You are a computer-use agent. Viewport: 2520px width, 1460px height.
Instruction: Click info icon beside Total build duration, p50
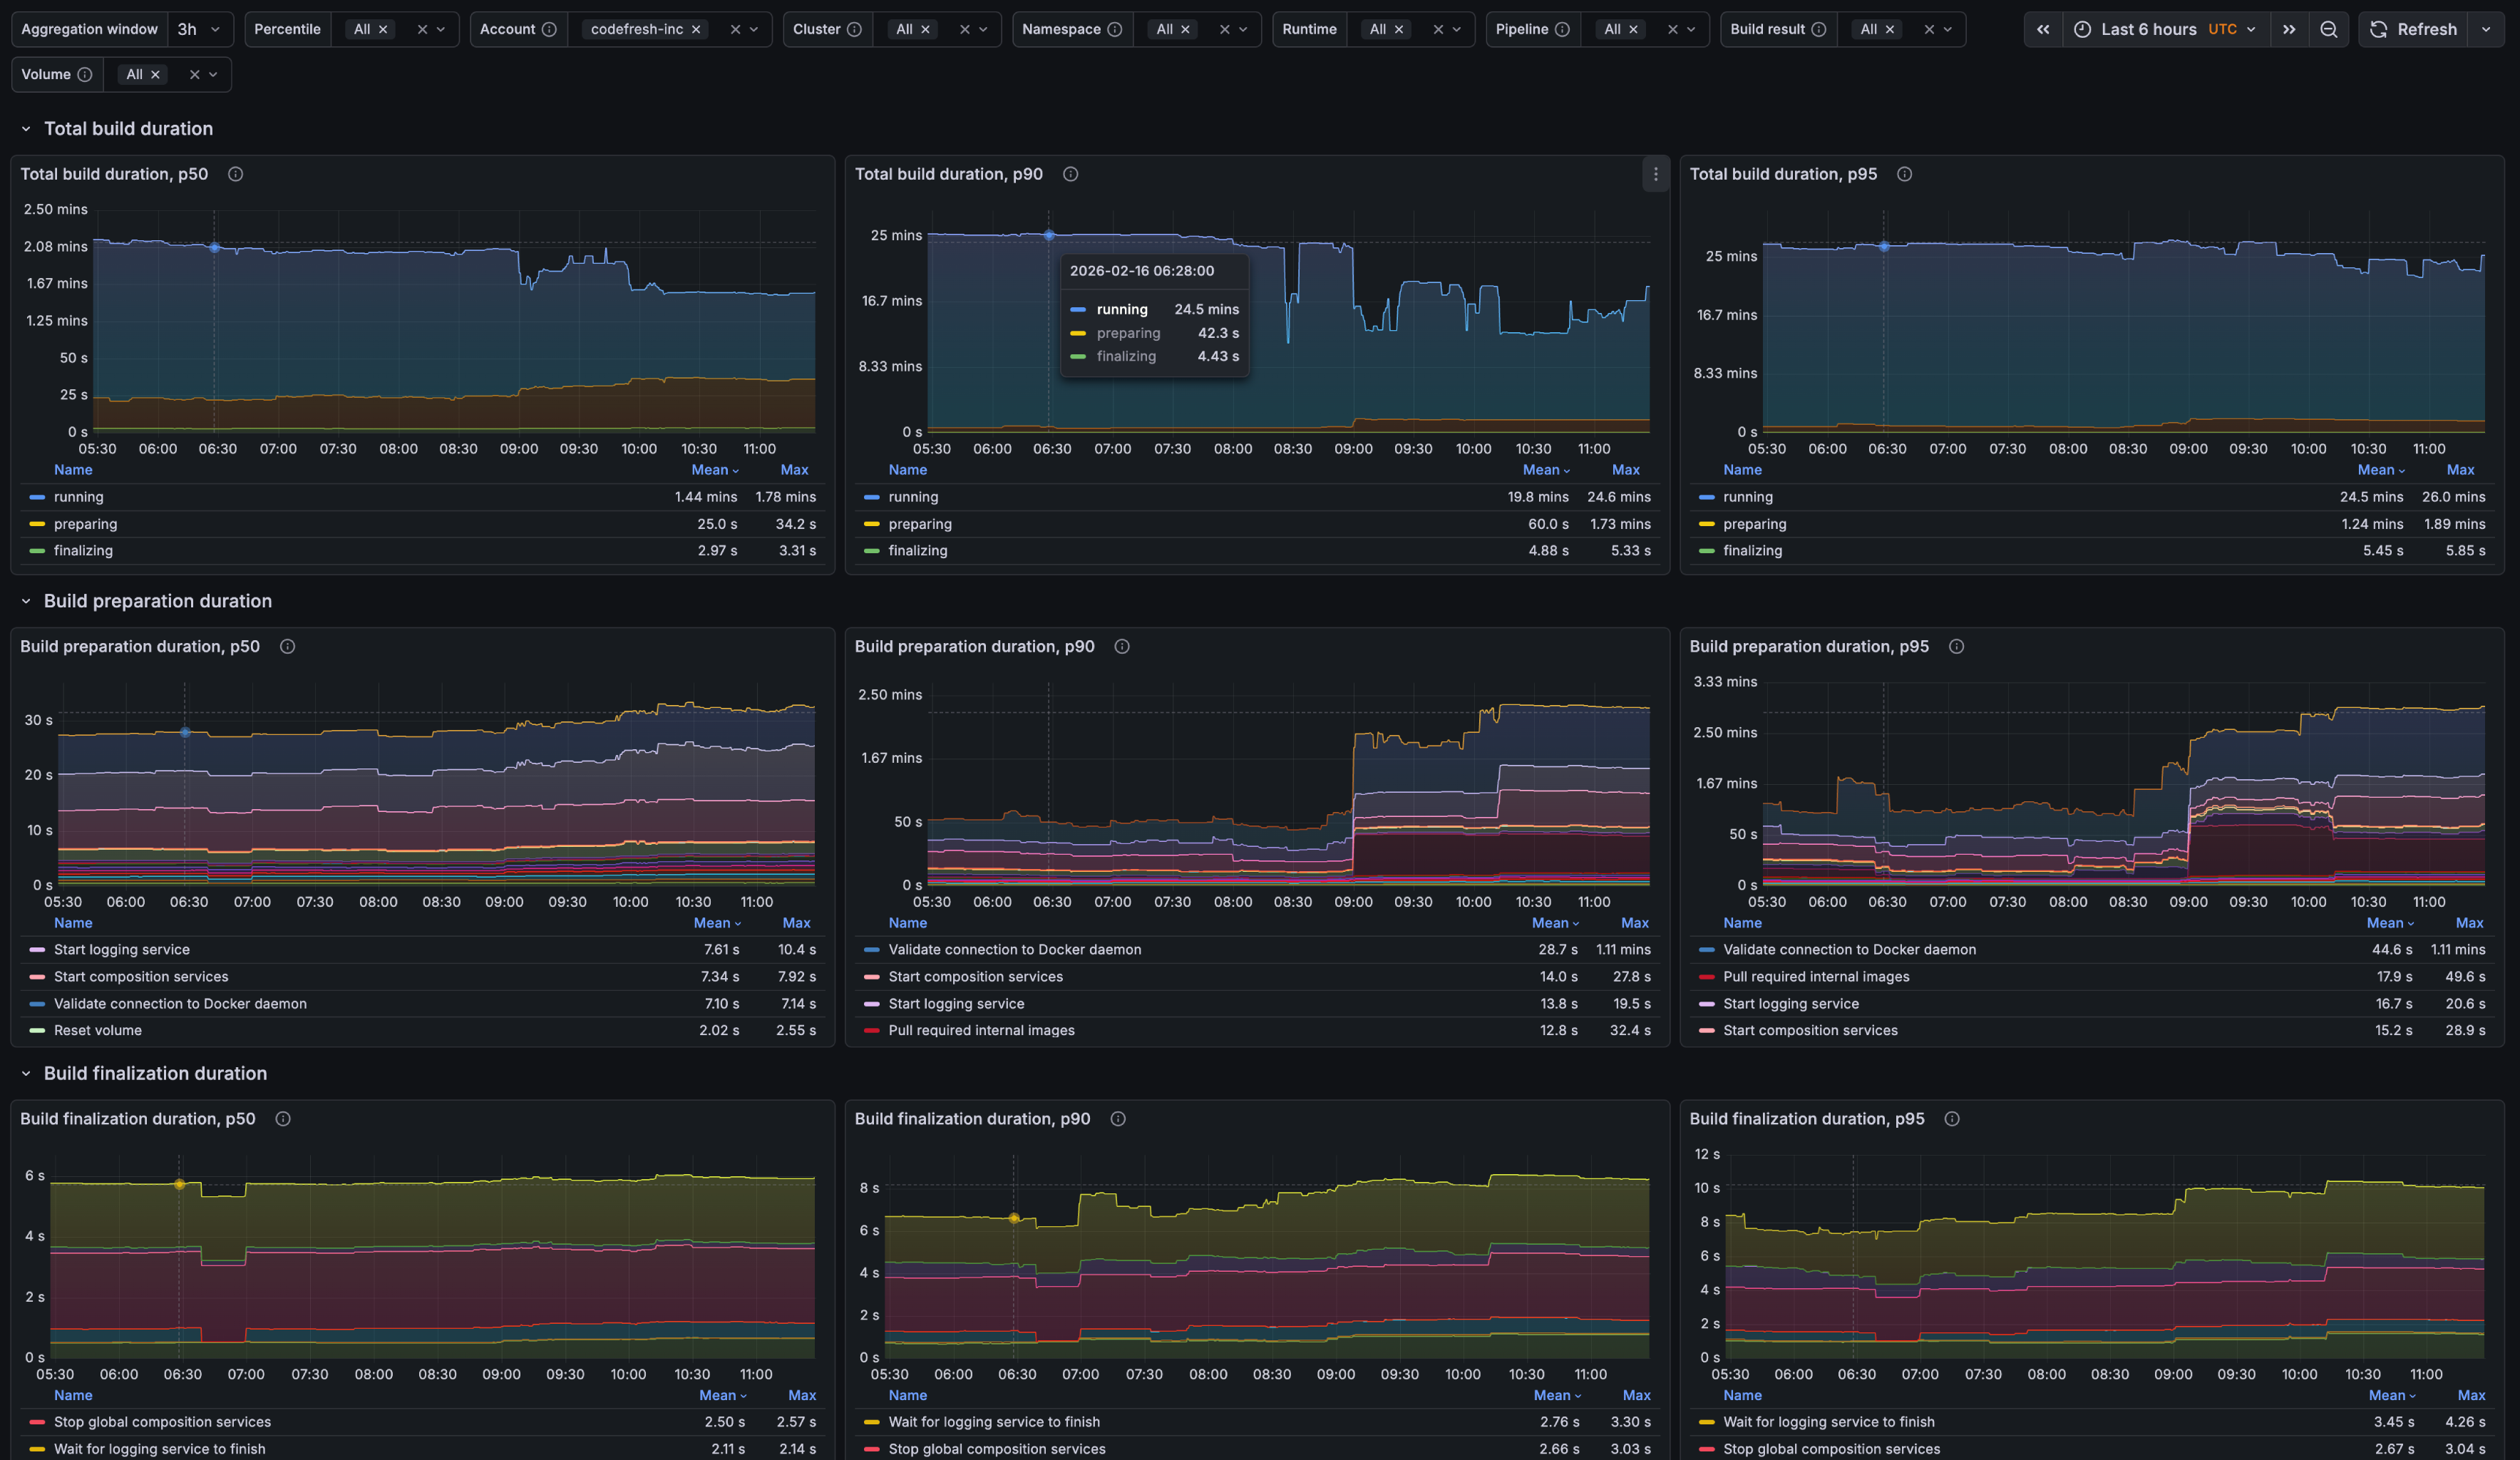coord(235,174)
